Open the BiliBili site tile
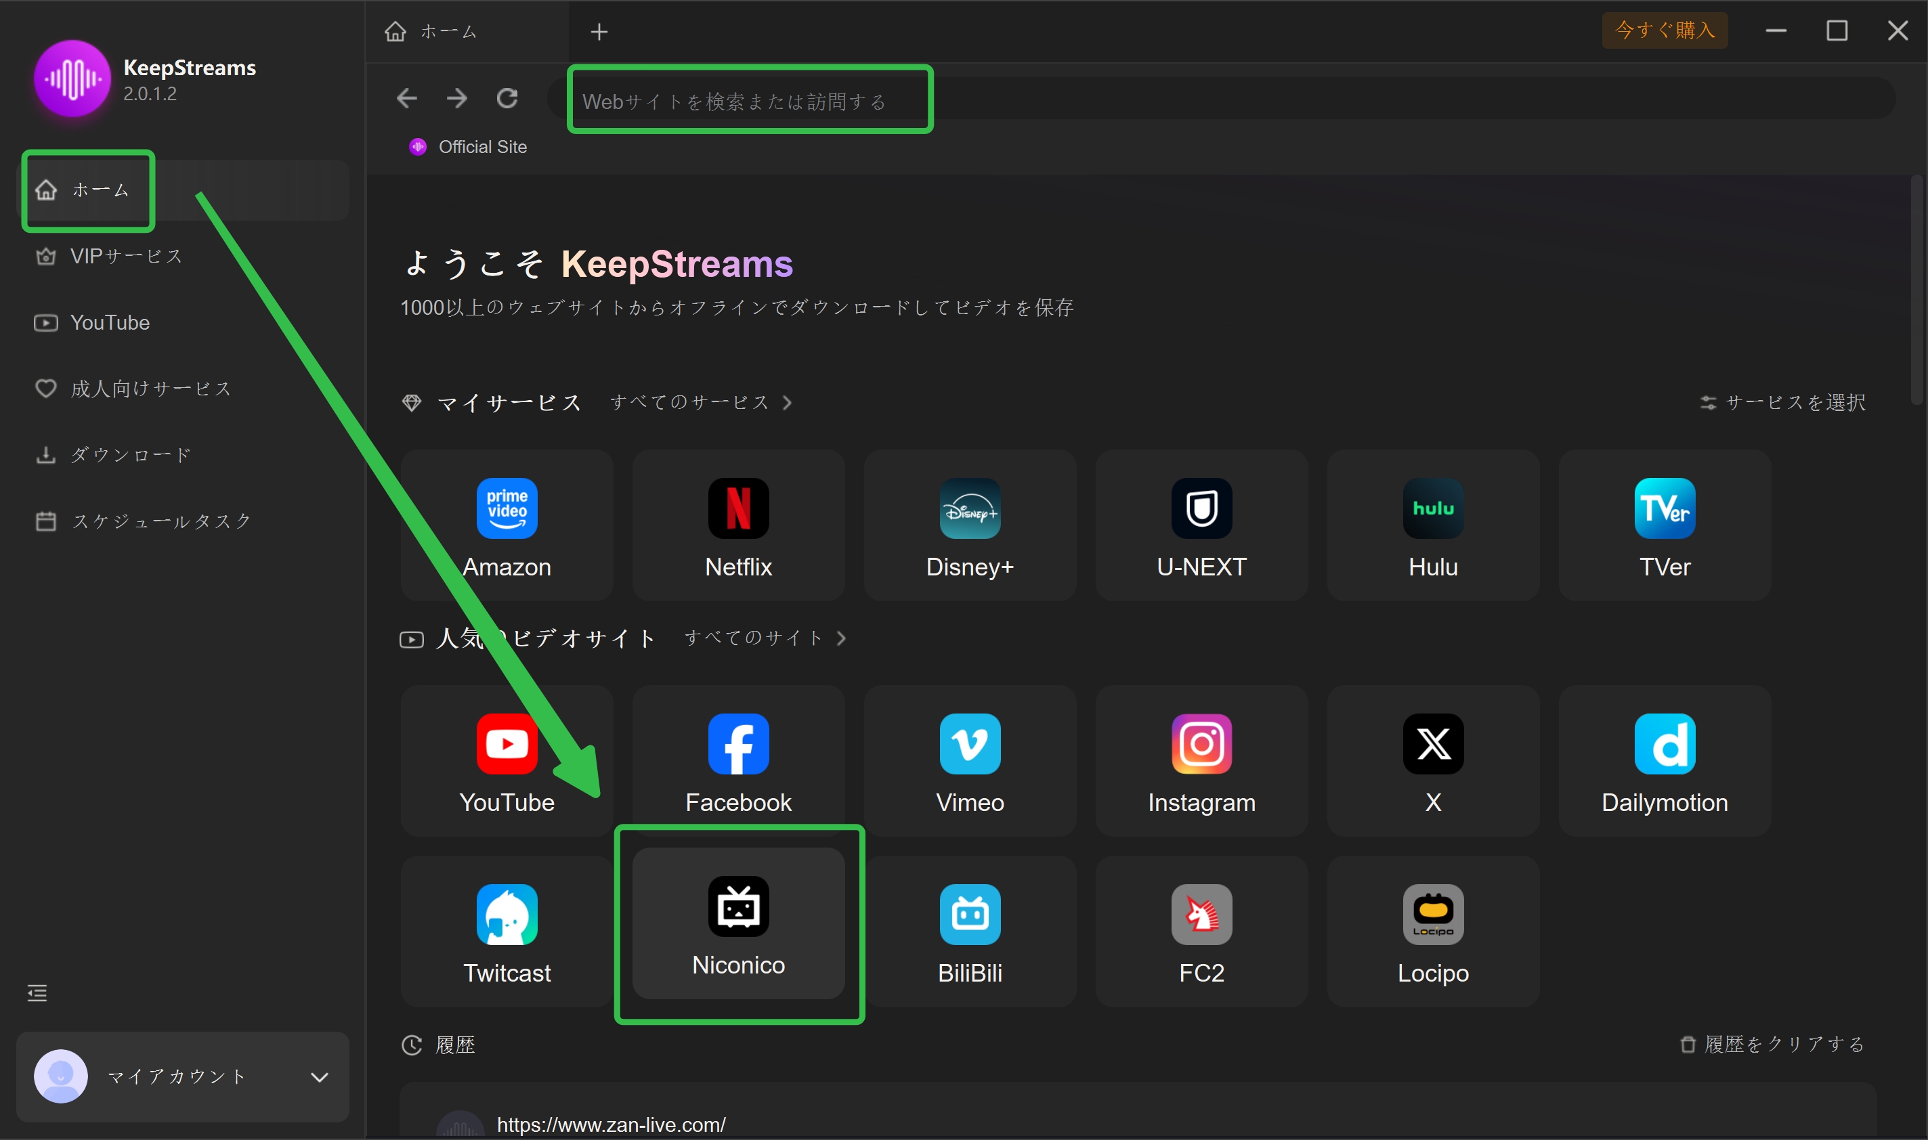Image resolution: width=1928 pixels, height=1140 pixels. coord(970,931)
